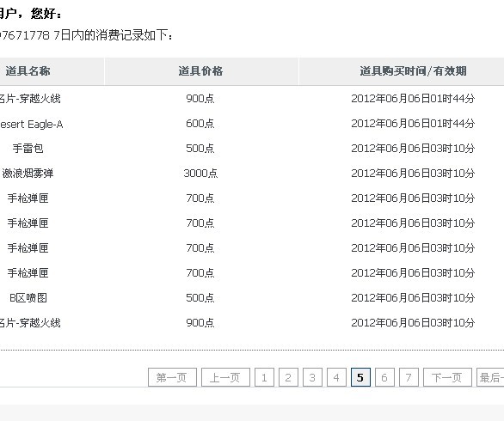Click the 7日内的消费记录如下 heading text

tap(114, 35)
